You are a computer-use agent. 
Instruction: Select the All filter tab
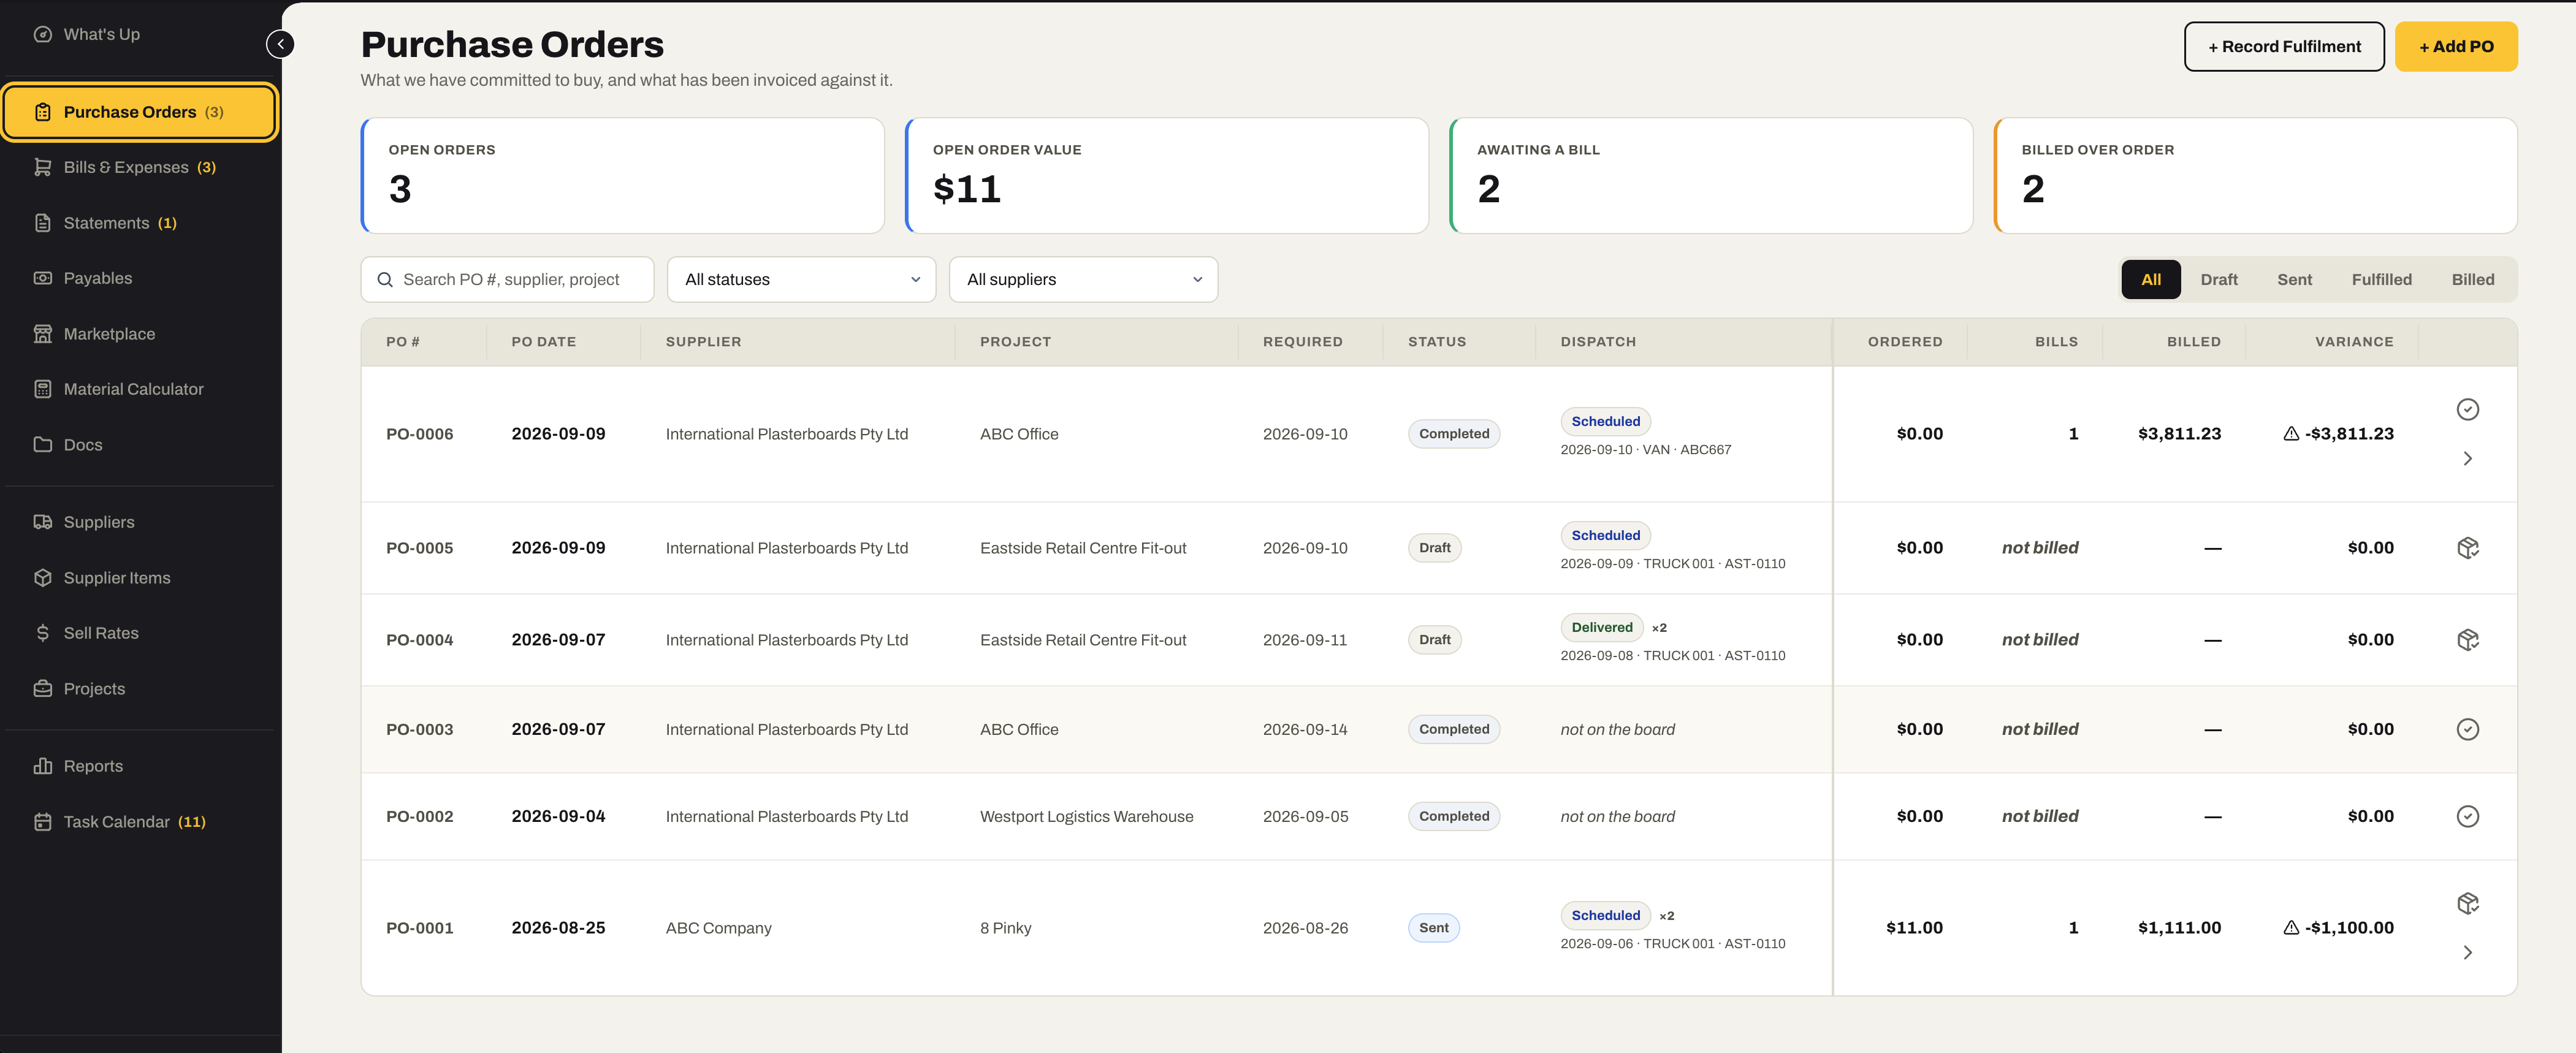pyautogui.click(x=2150, y=280)
